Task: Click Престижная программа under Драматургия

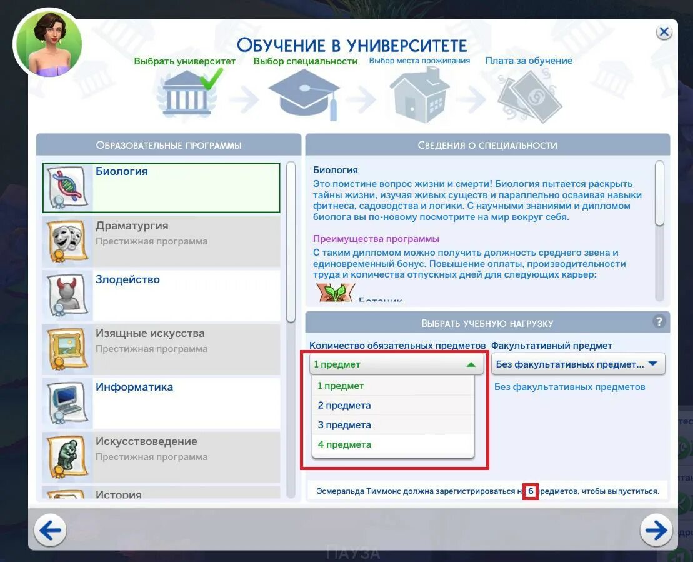Action: coord(152,241)
